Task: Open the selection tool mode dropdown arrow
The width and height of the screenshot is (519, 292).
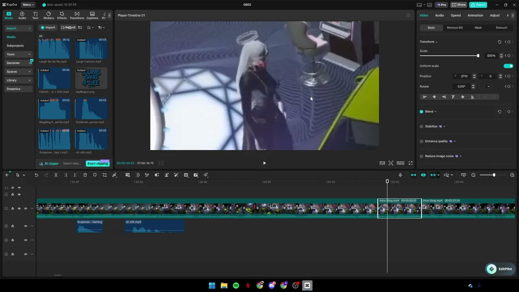Action: click(x=24, y=175)
